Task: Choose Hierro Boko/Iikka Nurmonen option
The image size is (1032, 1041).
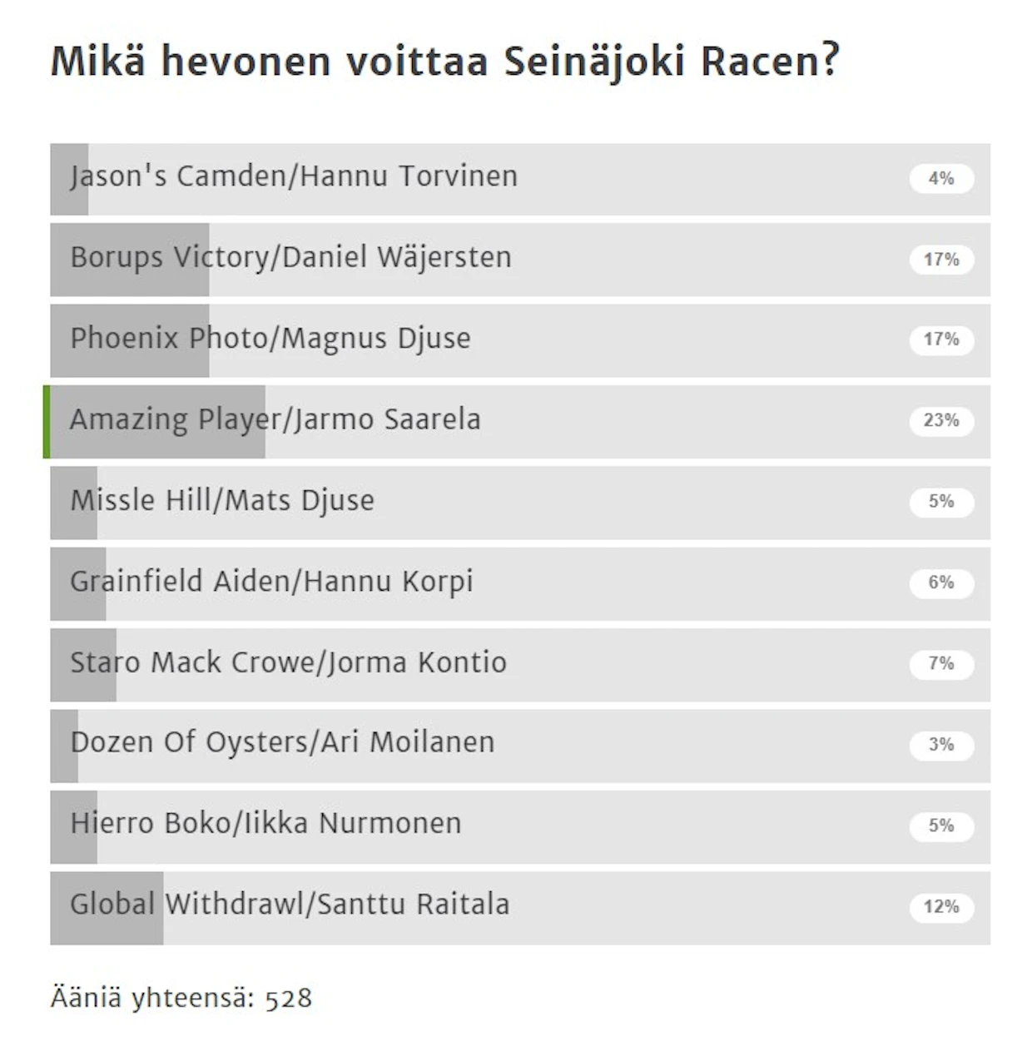Action: tap(520, 825)
